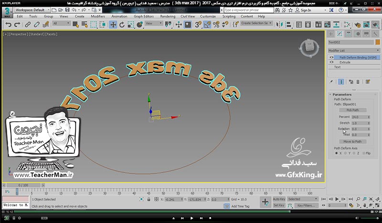Open Rendered Frame Window icon

(366, 25)
